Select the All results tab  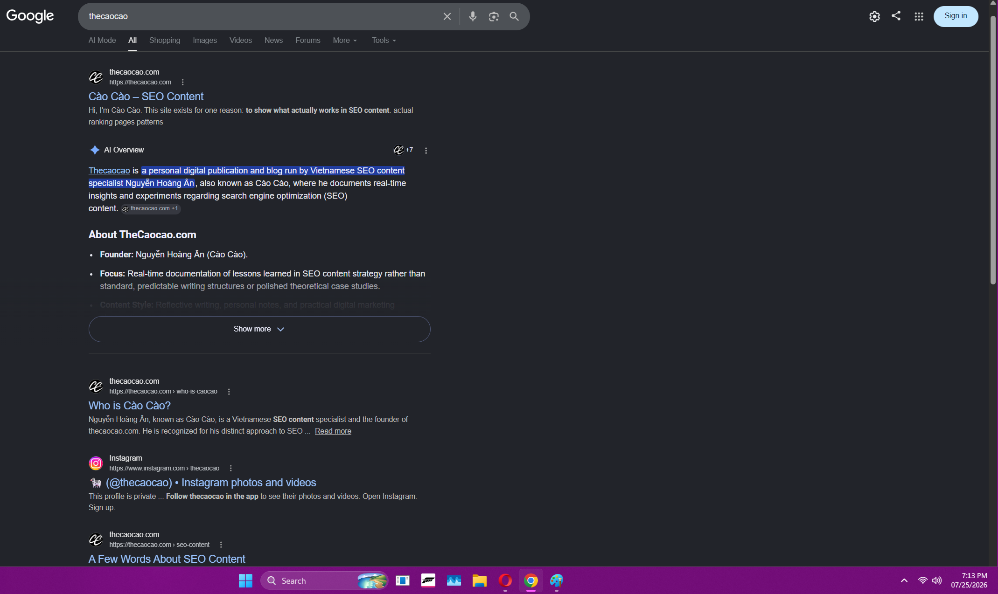[x=133, y=41]
